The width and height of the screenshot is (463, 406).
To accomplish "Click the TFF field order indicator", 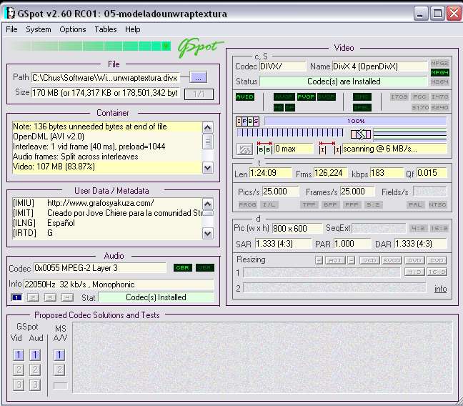I will [309, 204].
